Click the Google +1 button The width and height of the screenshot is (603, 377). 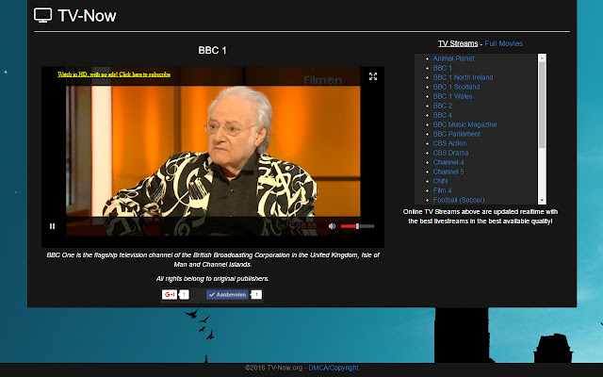170,295
